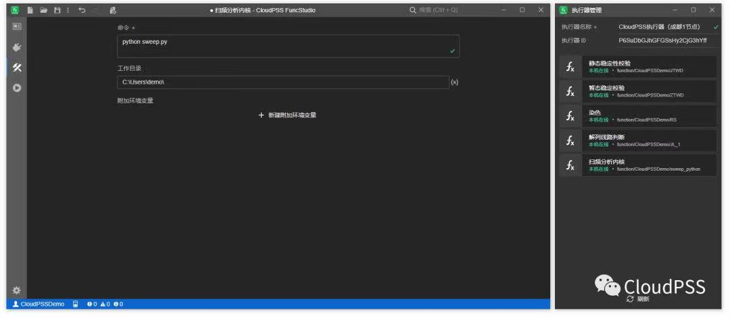
Task: Minimize the executor manager window
Action: click(x=675, y=9)
